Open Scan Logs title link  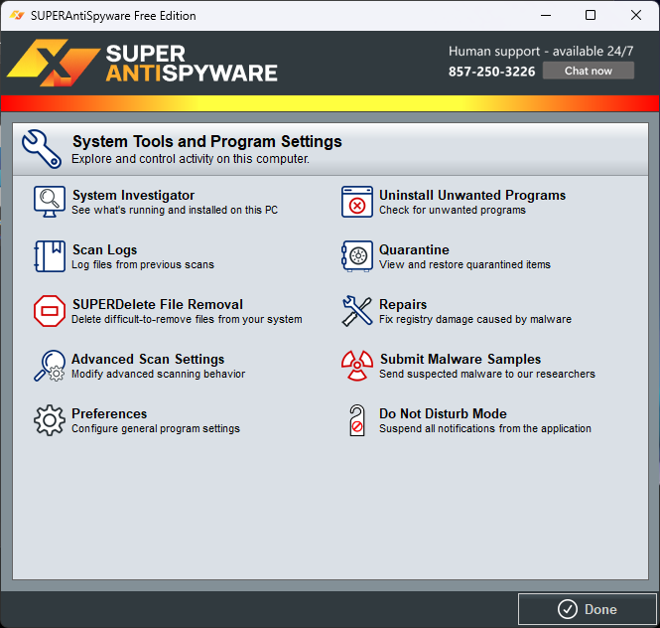(105, 250)
